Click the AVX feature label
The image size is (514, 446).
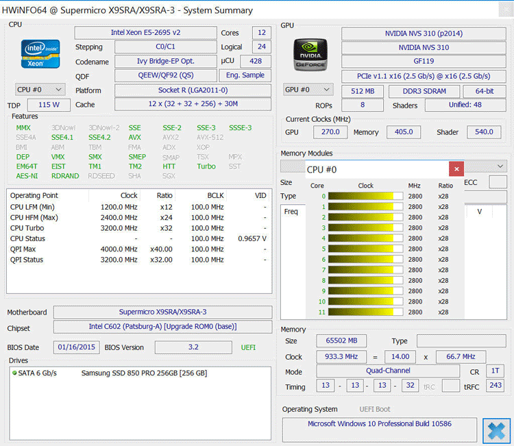click(134, 138)
